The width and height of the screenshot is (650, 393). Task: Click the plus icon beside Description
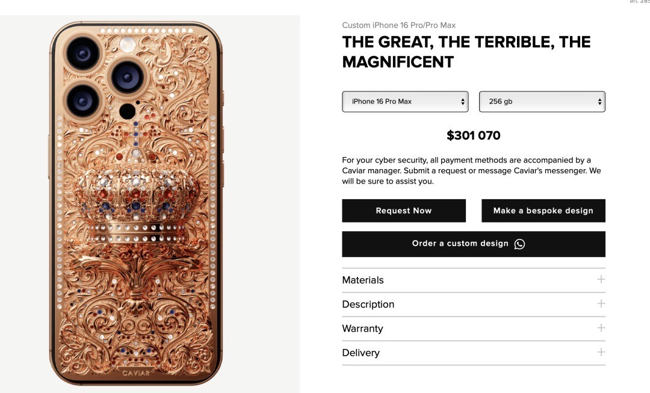coord(601,303)
